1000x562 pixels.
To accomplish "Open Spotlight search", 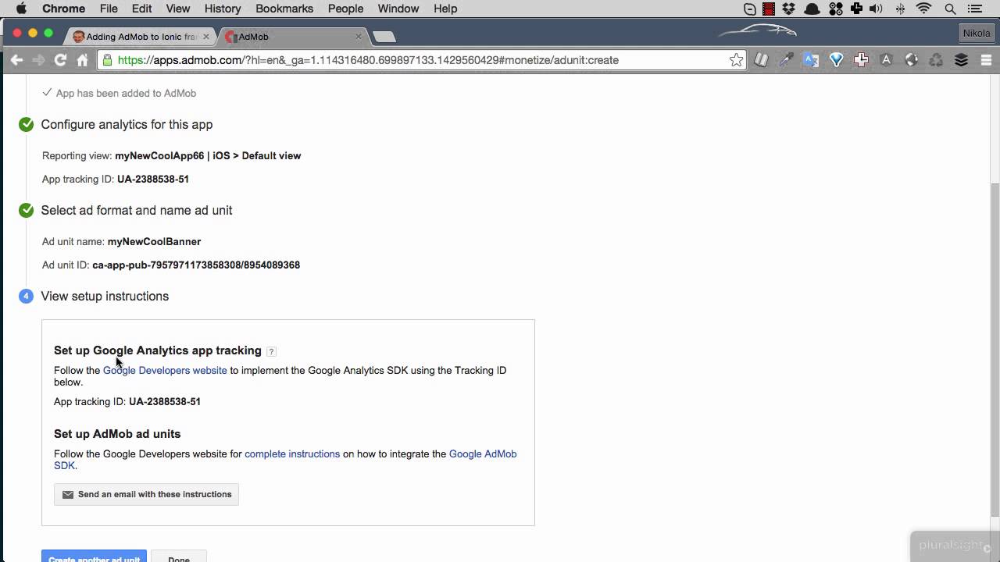I will (950, 9).
